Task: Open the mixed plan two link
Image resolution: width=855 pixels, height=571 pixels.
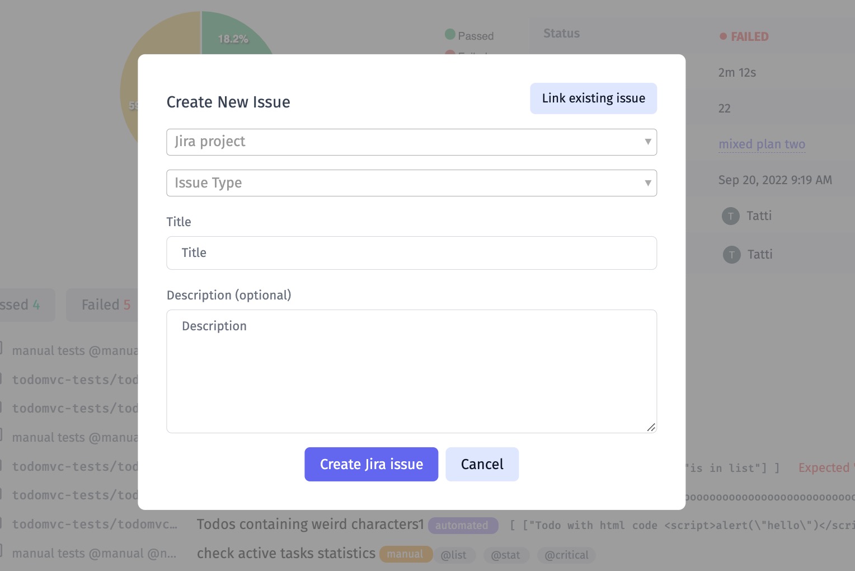Action: (x=762, y=144)
